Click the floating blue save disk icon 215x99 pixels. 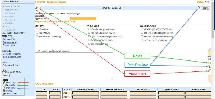(x=209, y=59)
